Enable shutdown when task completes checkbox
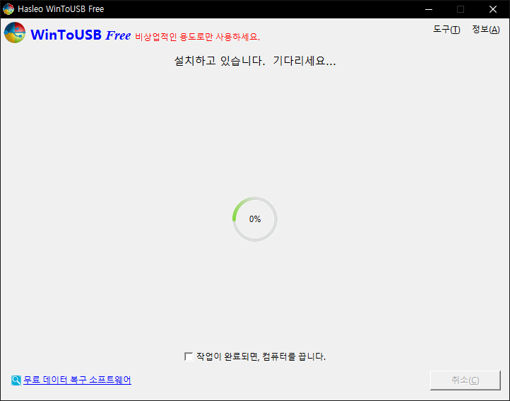510x401 pixels. click(x=189, y=356)
